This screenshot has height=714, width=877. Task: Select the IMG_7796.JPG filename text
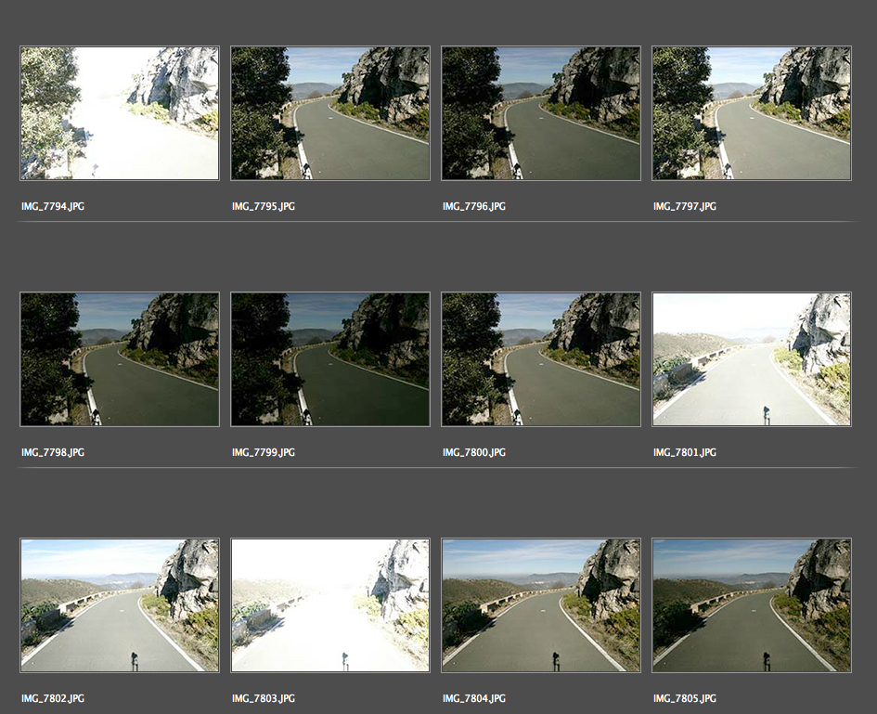(474, 206)
